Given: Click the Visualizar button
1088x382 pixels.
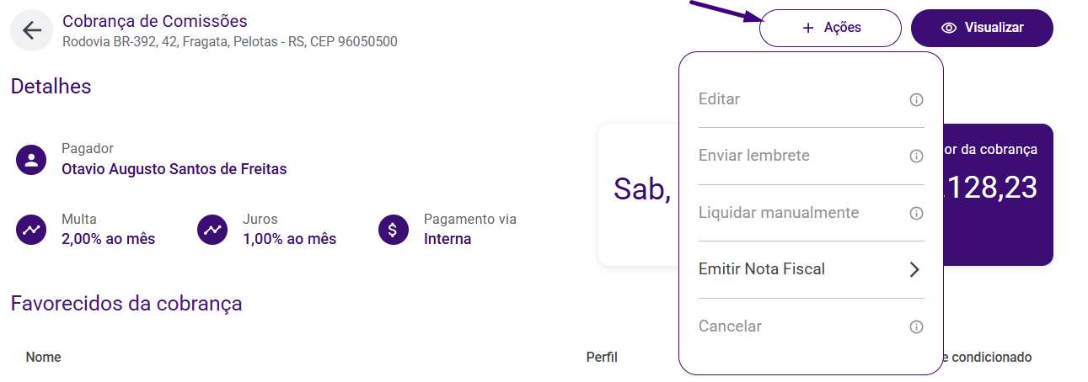Looking at the screenshot, I should tap(982, 28).
